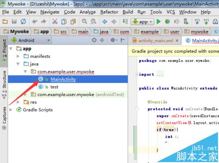Image resolution: width=219 pixels, height=163 pixels.
Task: Open the Run menu
Action: click(141, 12)
